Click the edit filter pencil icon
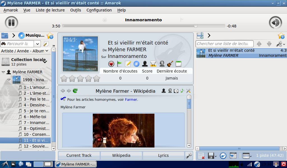This screenshot has width=287, height=168. pyautogui.click(x=46, y=44)
